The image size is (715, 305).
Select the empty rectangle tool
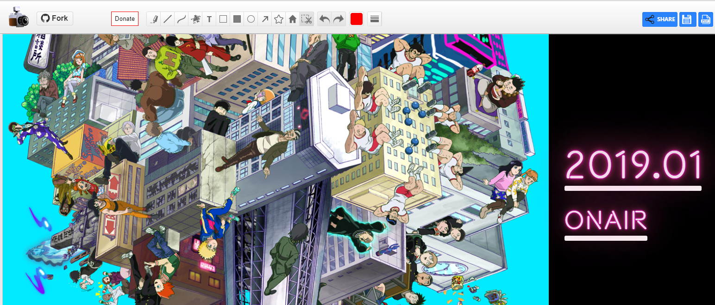point(223,19)
